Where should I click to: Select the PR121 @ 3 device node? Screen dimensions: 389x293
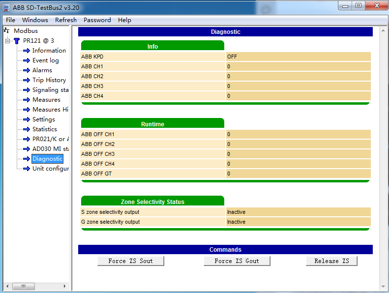pyautogui.click(x=38, y=41)
